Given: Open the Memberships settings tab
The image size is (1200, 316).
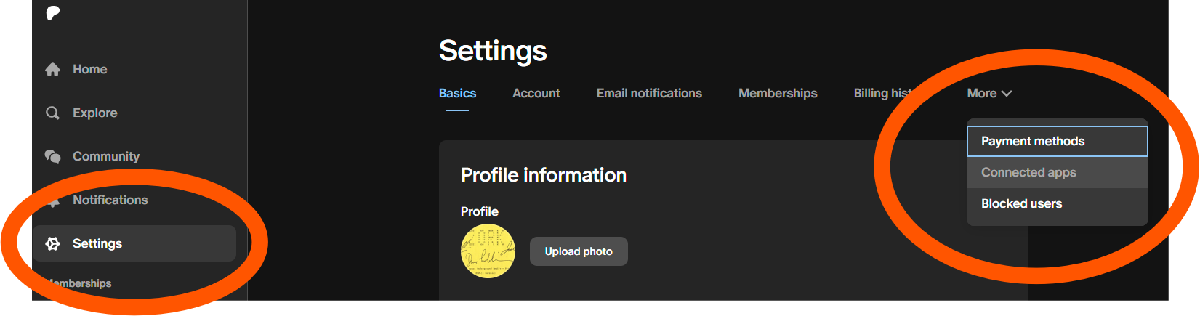Looking at the screenshot, I should [778, 94].
